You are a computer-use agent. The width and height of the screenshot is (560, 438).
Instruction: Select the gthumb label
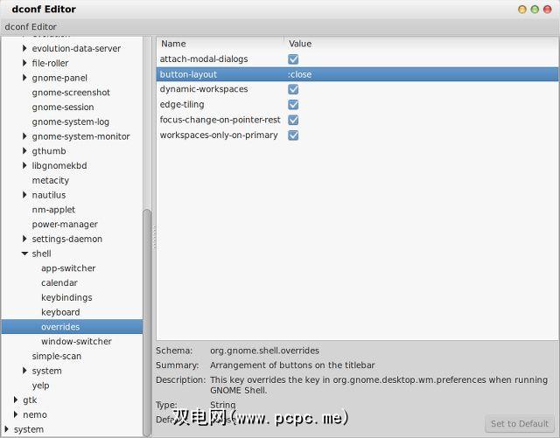coord(49,151)
